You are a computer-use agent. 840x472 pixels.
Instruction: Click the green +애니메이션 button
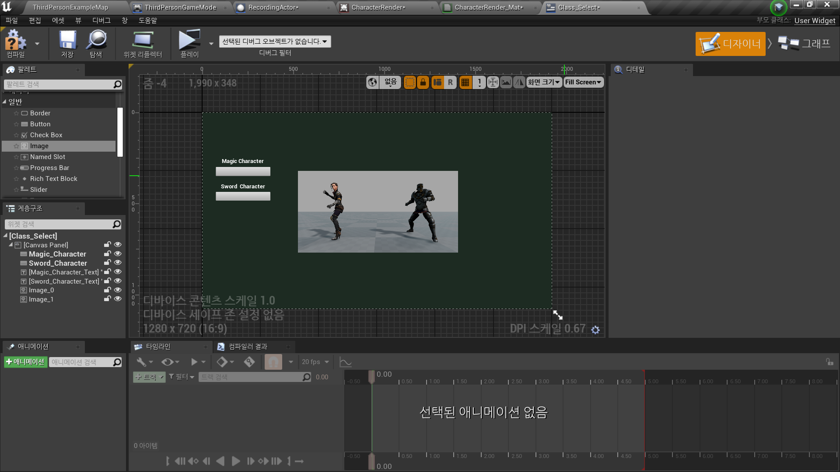(25, 362)
